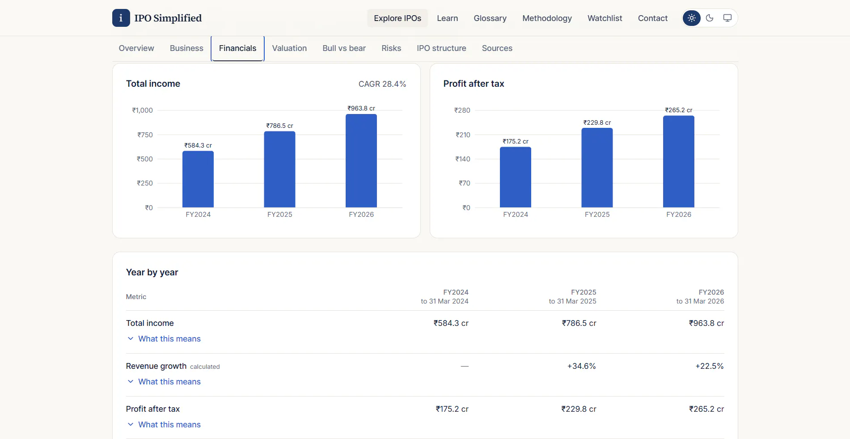Click ₹963.8 cr in the Total income row
Image resolution: width=850 pixels, height=439 pixels.
pyautogui.click(x=706, y=323)
